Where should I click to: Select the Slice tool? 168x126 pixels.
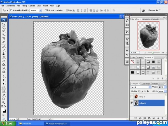point(4,42)
